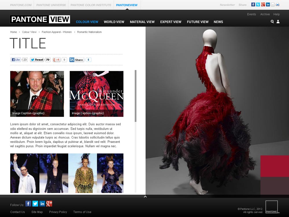Open the Help link
The image size is (289, 217).
pos(277,14)
